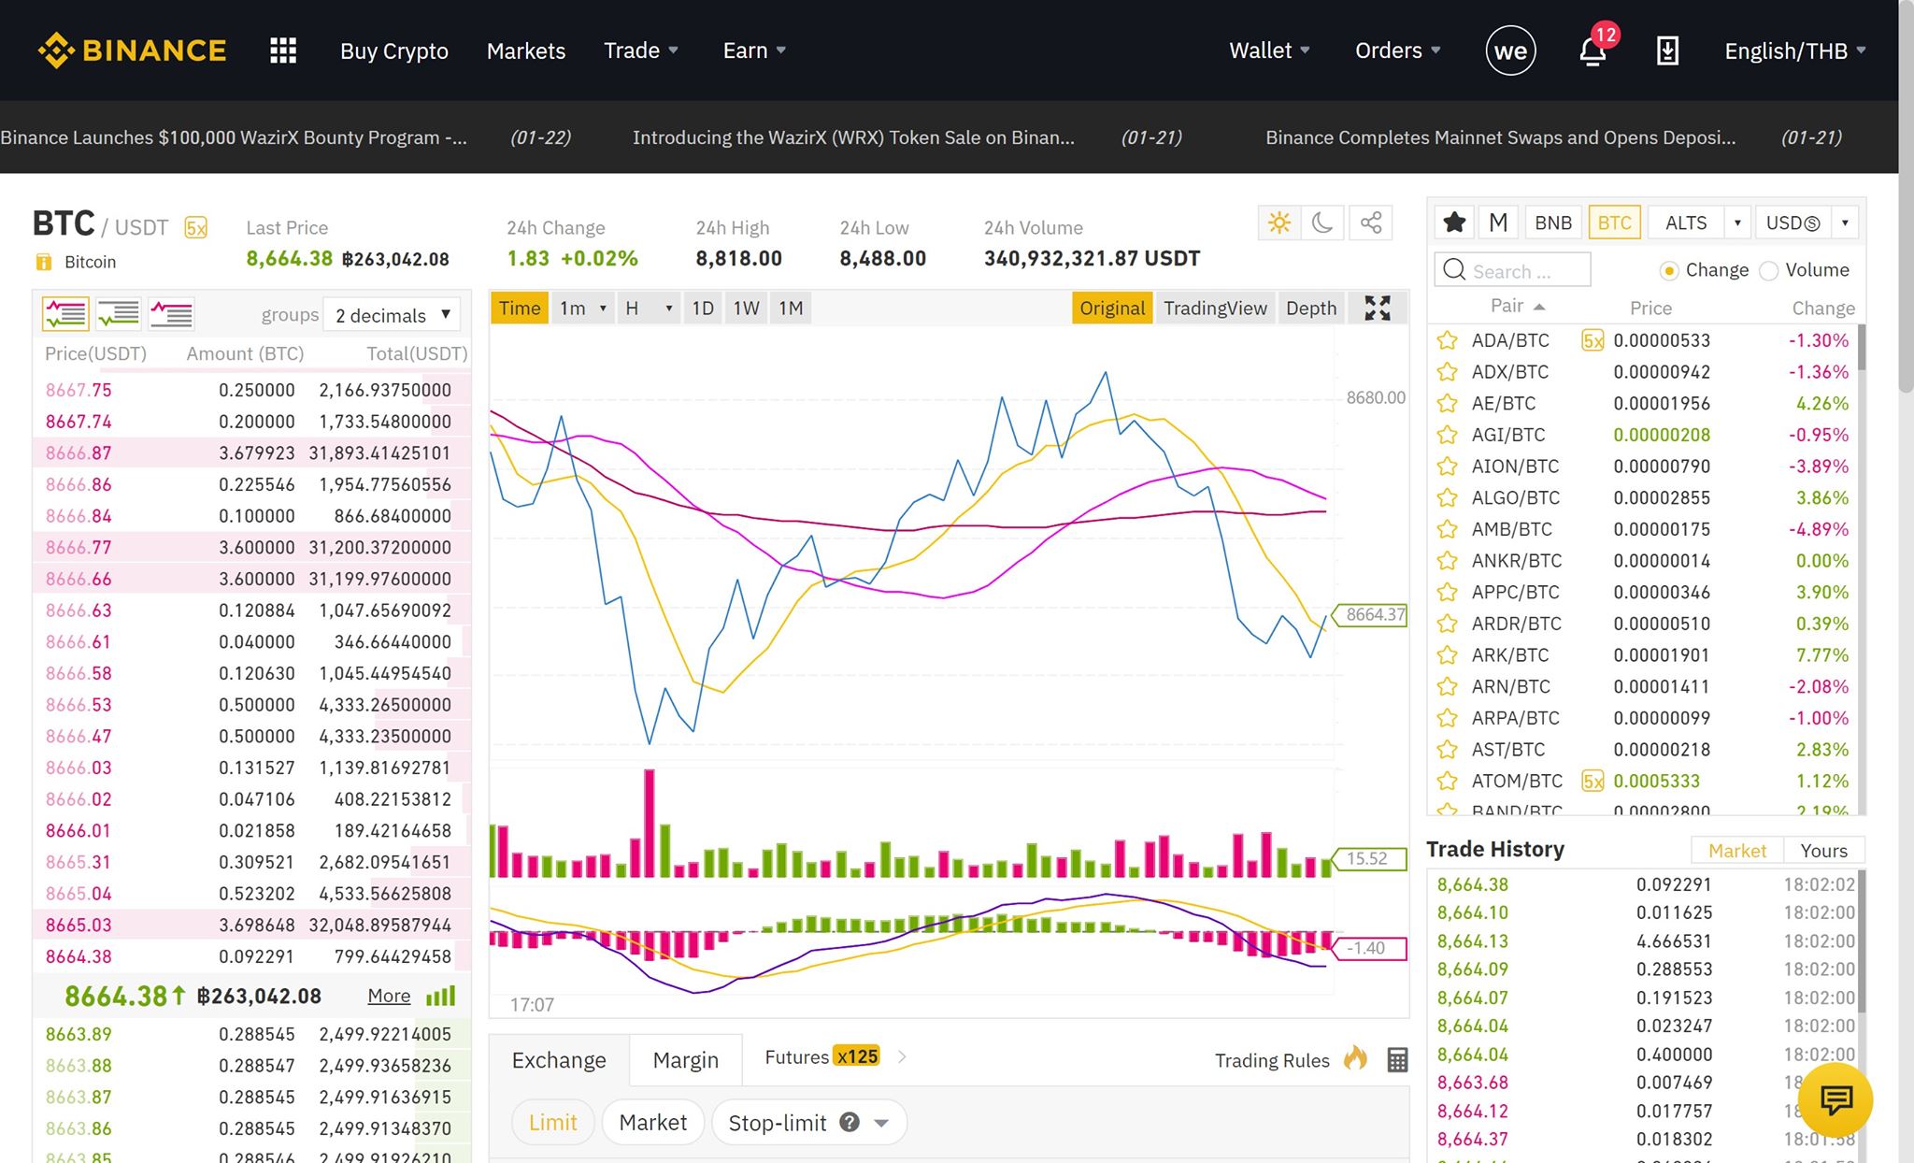
Task: Open the apps grid menu icon
Action: pyautogui.click(x=283, y=50)
